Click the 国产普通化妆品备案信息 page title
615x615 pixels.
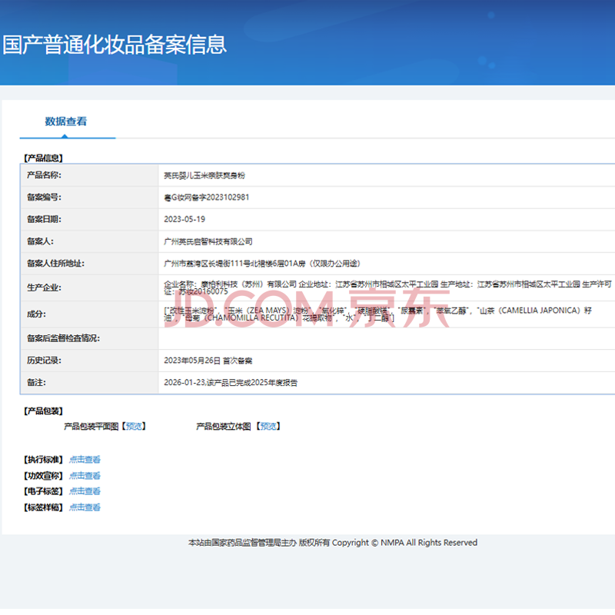(x=115, y=45)
